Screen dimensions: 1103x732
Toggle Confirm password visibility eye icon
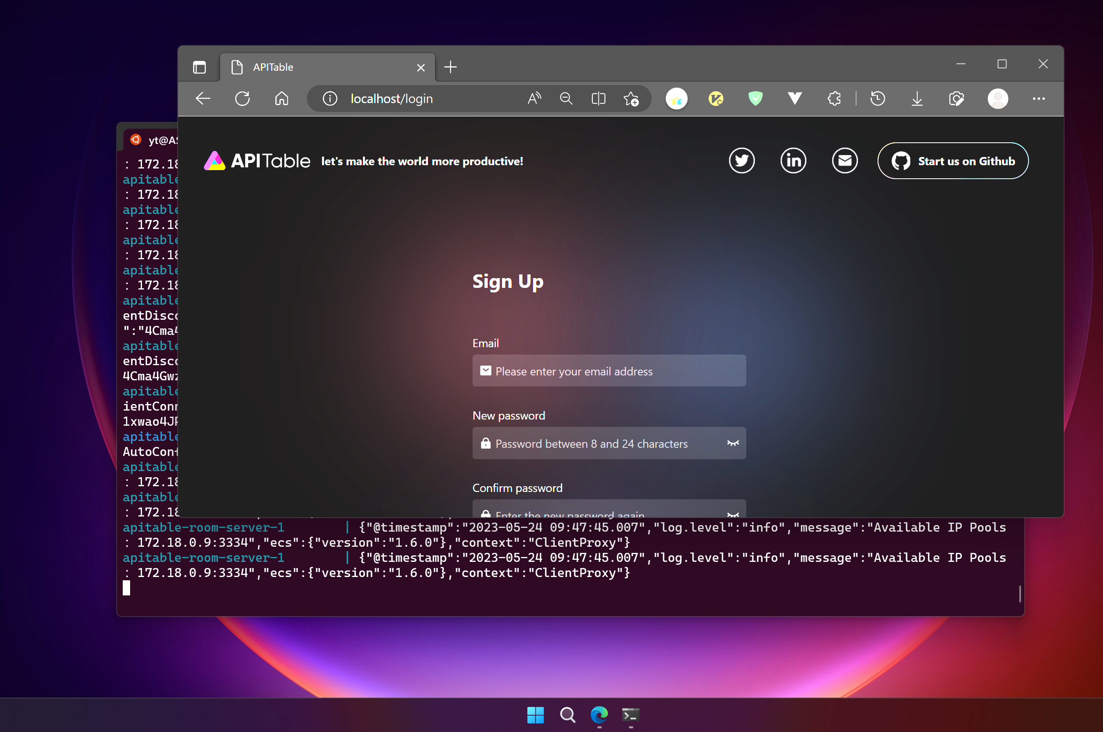(x=733, y=514)
